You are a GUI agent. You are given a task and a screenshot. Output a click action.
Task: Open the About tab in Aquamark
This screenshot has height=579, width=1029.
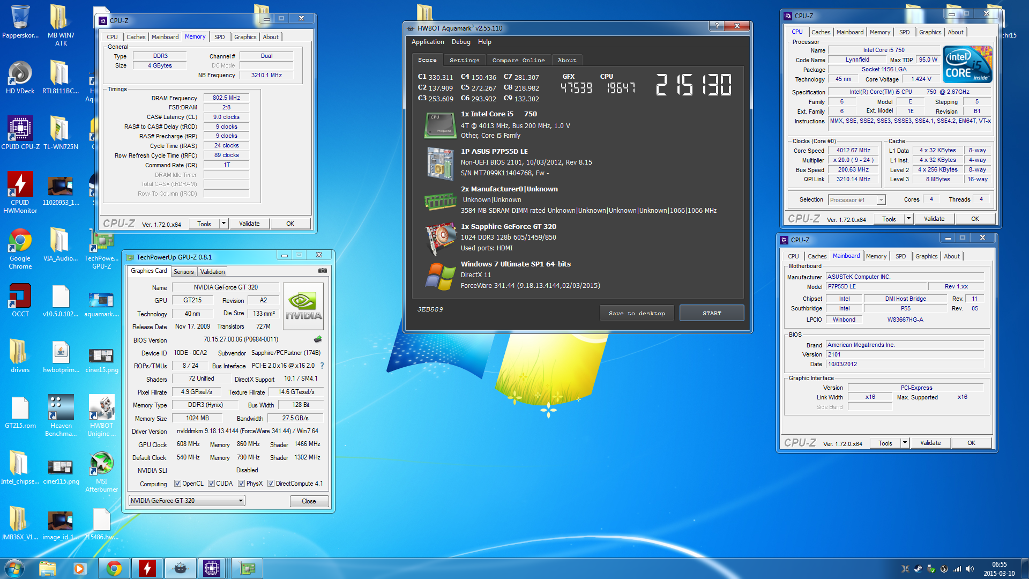tap(567, 60)
